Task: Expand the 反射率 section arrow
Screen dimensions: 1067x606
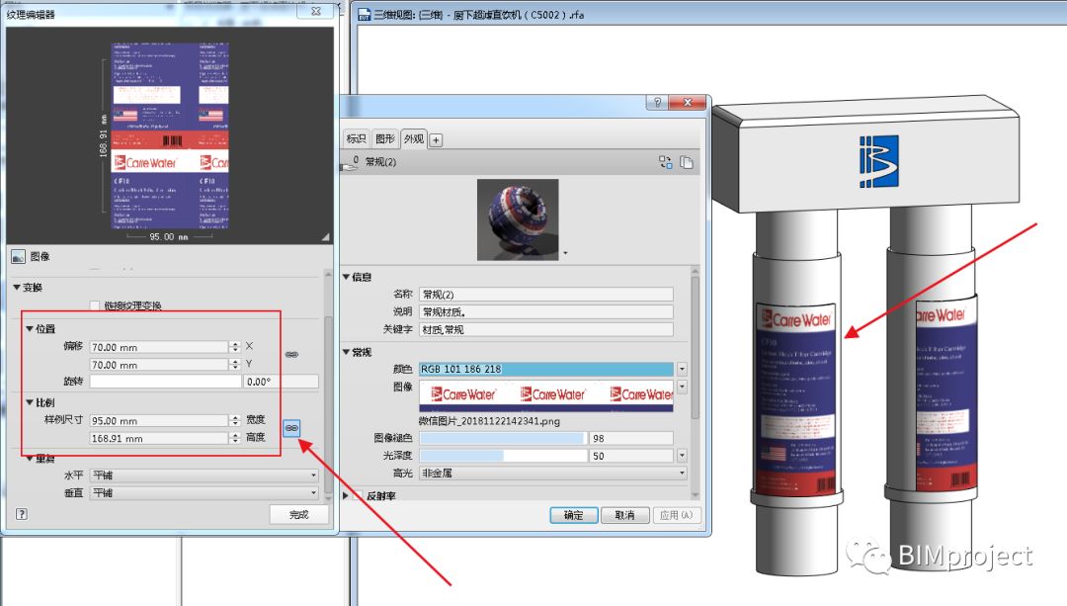Action: coord(346,495)
